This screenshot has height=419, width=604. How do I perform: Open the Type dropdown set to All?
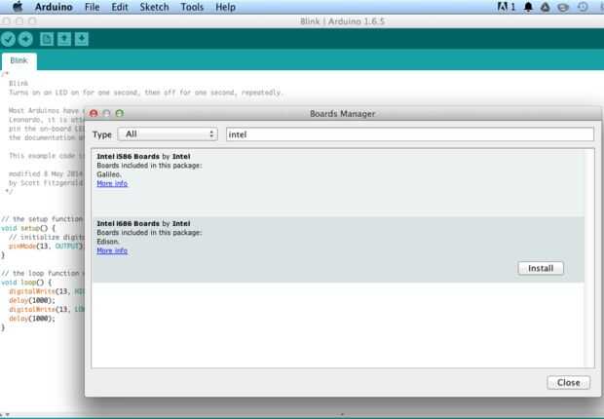click(x=168, y=134)
